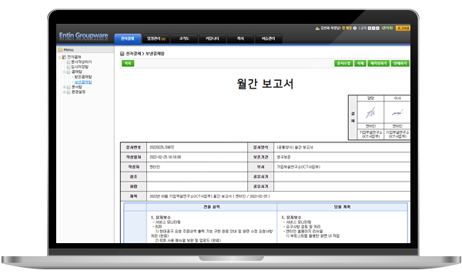462x277 pixels.
Task: Collapse the 결재함 folder in the tree
Action: click(x=64, y=72)
